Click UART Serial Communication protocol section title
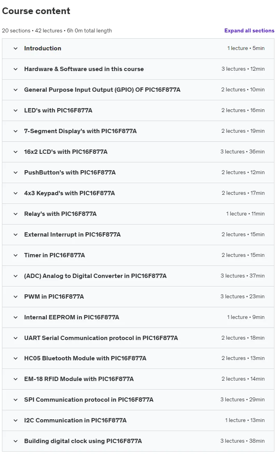276x454 pixels. click(101, 338)
